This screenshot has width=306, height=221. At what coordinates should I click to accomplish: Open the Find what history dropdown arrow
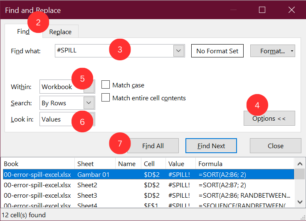click(x=178, y=51)
